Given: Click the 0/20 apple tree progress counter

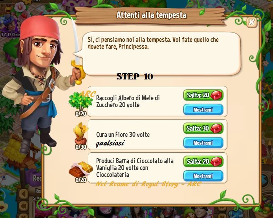Looking at the screenshot, I should (81, 114).
